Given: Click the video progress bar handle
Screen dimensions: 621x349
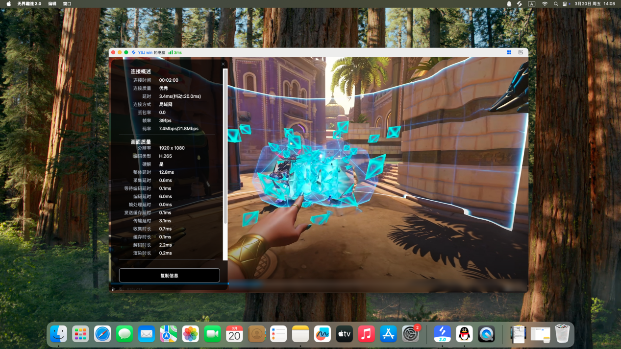Looking at the screenshot, I should pyautogui.click(x=228, y=283).
